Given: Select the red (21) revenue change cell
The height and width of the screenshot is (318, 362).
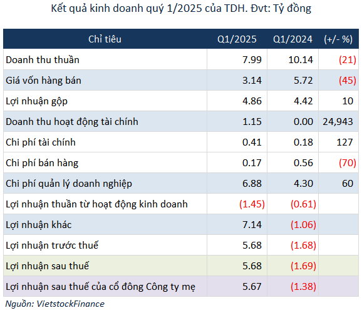Looking at the screenshot, I should point(348,60).
